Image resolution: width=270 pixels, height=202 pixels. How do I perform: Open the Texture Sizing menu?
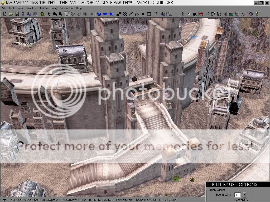click(x=48, y=8)
